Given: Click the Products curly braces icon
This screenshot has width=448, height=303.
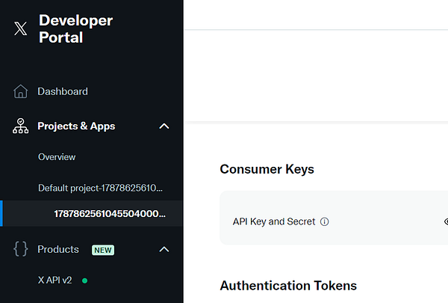Looking at the screenshot, I should tap(21, 249).
